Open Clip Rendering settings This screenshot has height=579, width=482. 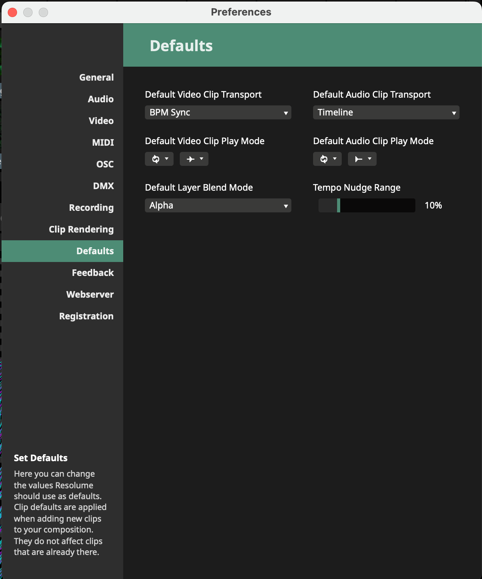tap(81, 229)
